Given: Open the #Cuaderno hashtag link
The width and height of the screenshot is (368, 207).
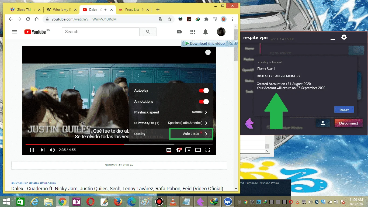Looking at the screenshot, I should pos(48,183).
